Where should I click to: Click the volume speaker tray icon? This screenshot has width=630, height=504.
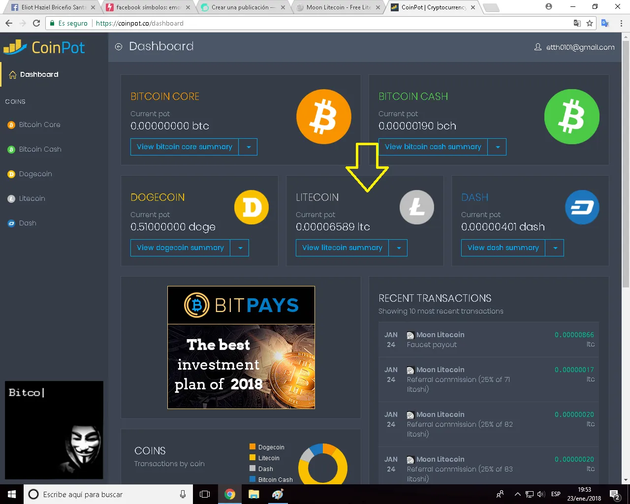(x=541, y=494)
